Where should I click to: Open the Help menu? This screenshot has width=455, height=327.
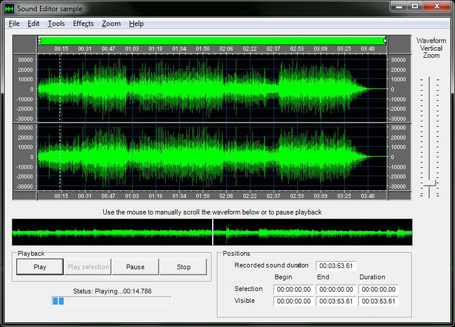pyautogui.click(x=136, y=24)
